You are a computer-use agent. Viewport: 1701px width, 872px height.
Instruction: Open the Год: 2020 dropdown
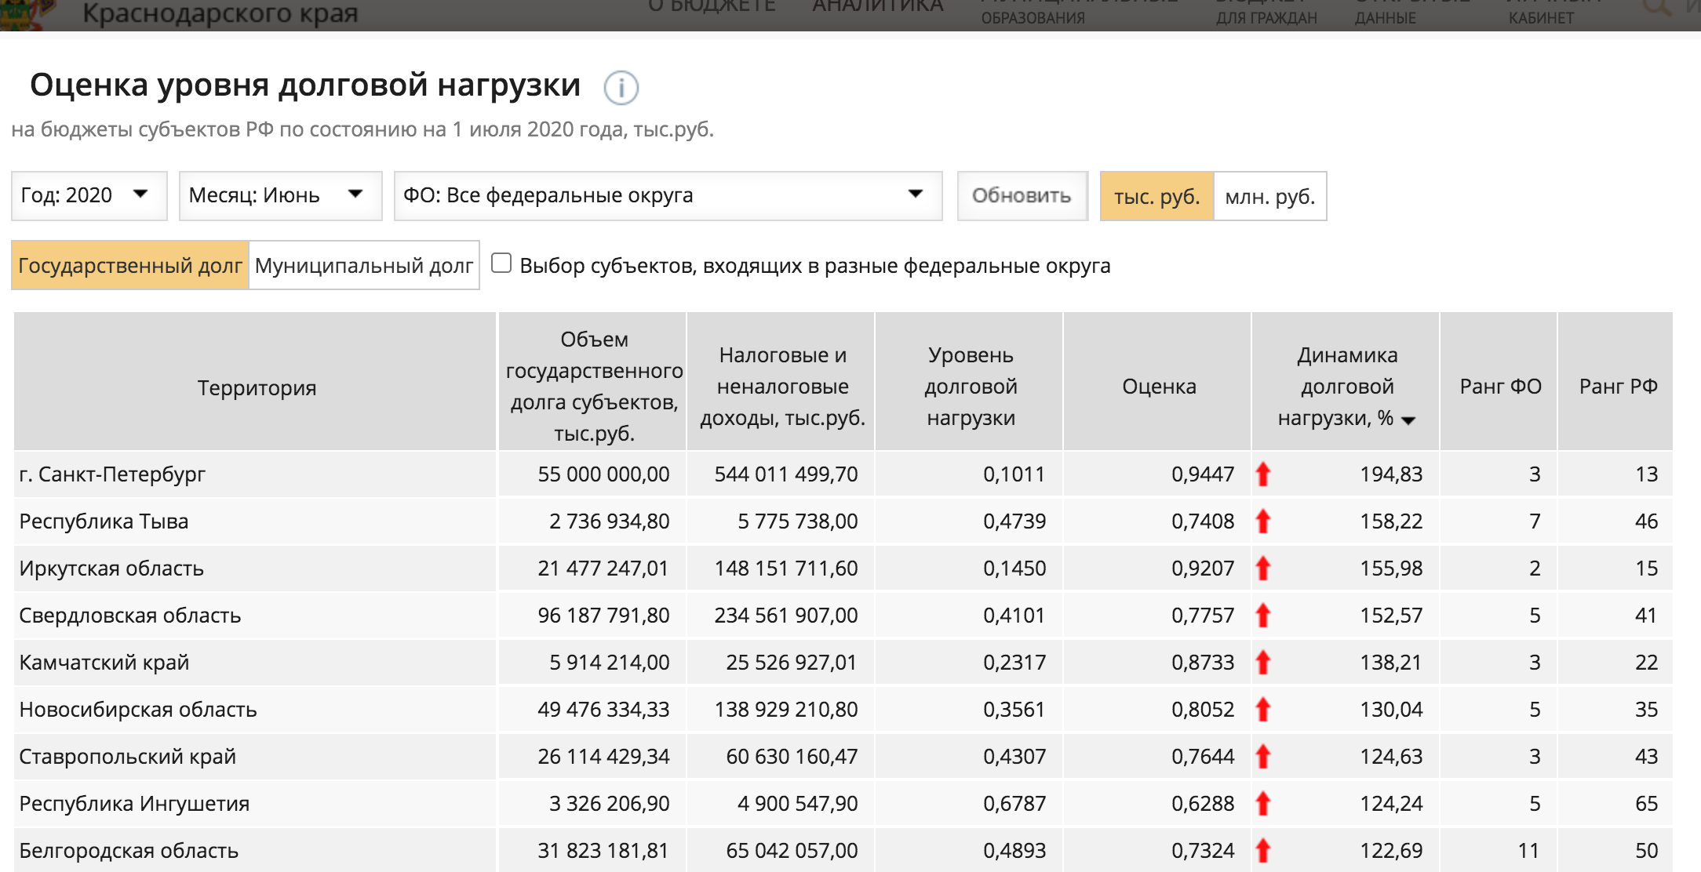tap(89, 195)
